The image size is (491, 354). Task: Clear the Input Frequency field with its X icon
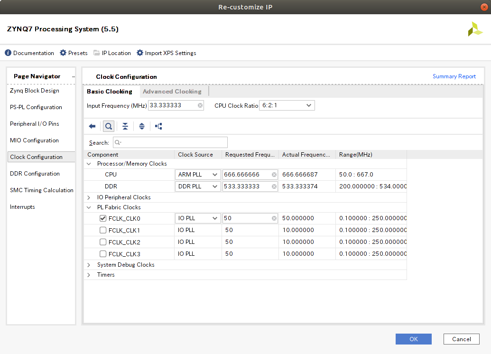coord(200,105)
